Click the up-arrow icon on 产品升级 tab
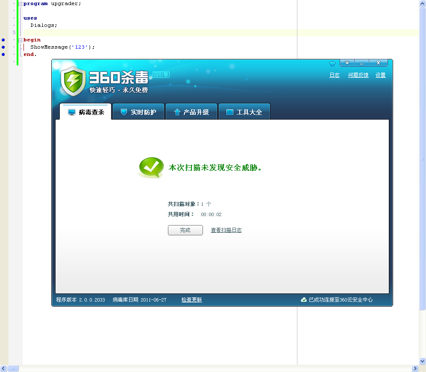 [x=177, y=112]
